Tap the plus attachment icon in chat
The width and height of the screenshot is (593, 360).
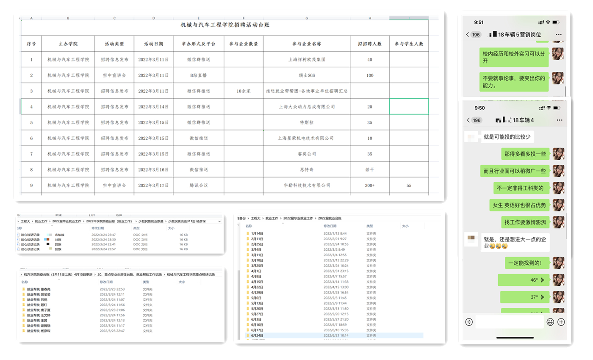[x=561, y=322]
